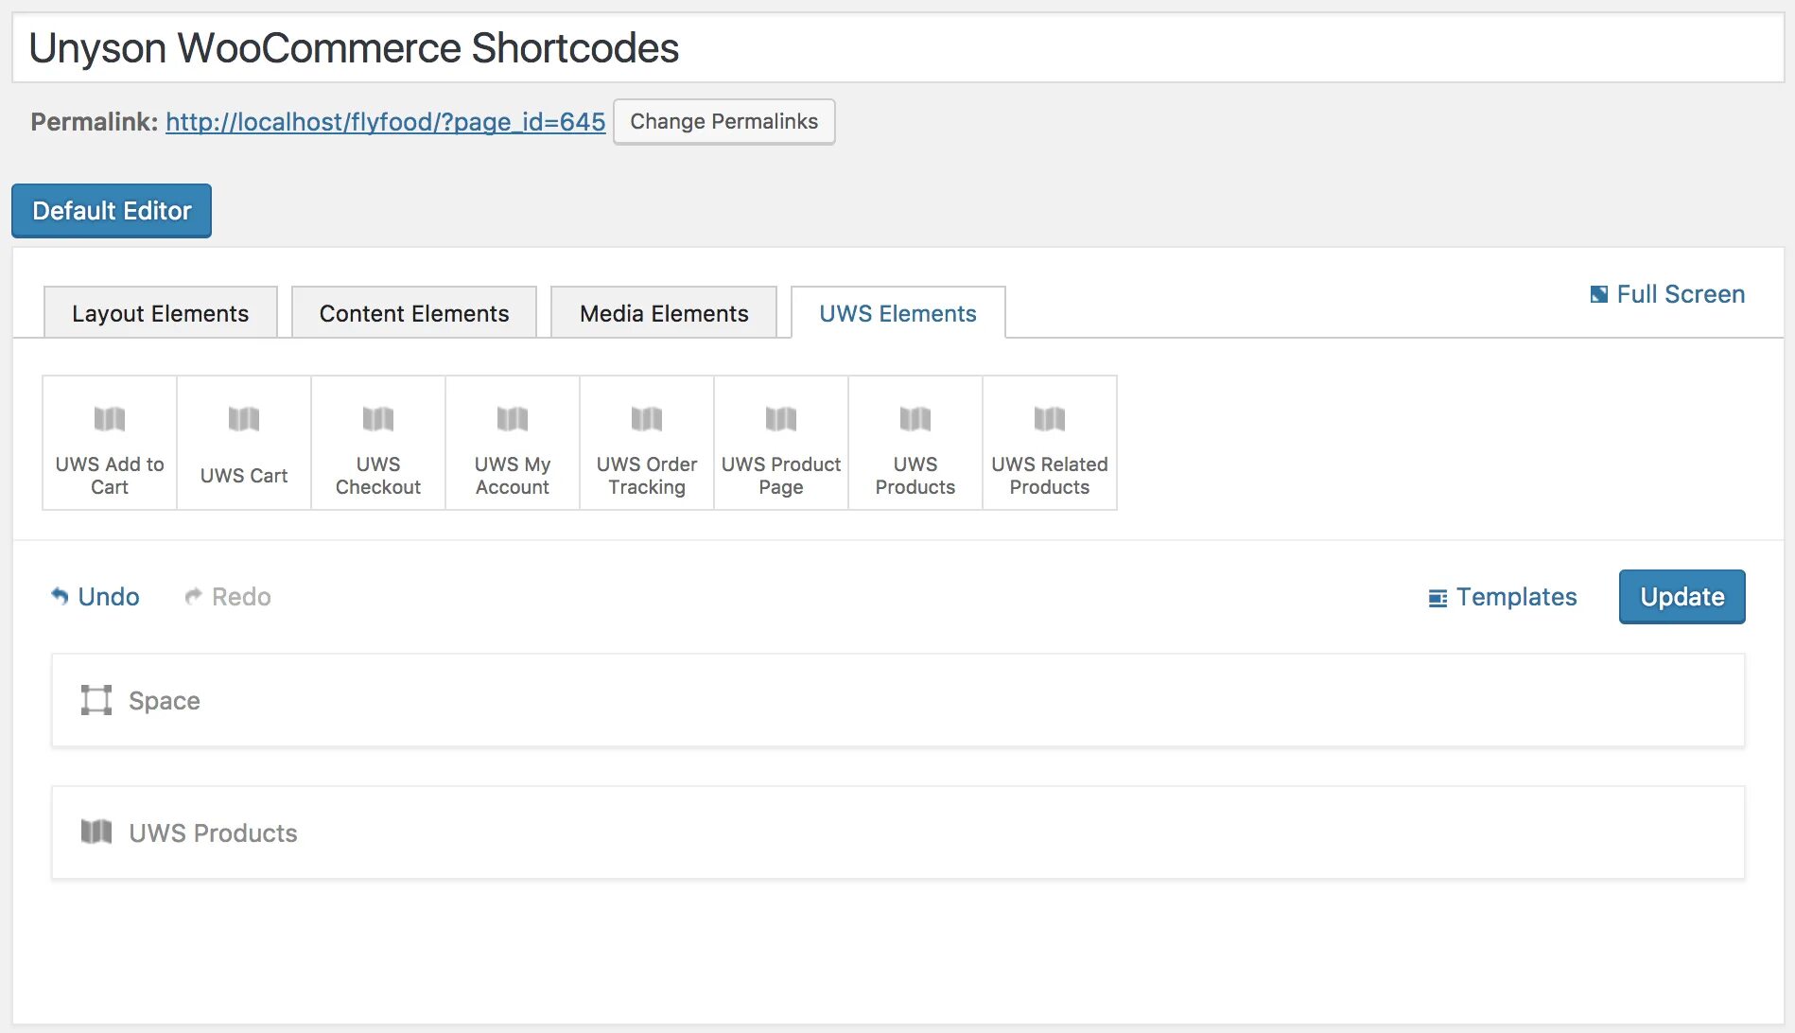Select the UWS Products element tile
Image resolution: width=1795 pixels, height=1033 pixels.
coord(915,443)
